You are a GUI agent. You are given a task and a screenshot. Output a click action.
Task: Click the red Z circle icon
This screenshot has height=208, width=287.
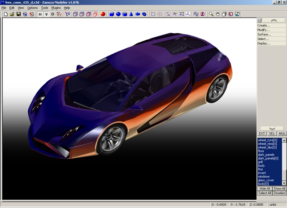point(202,14)
